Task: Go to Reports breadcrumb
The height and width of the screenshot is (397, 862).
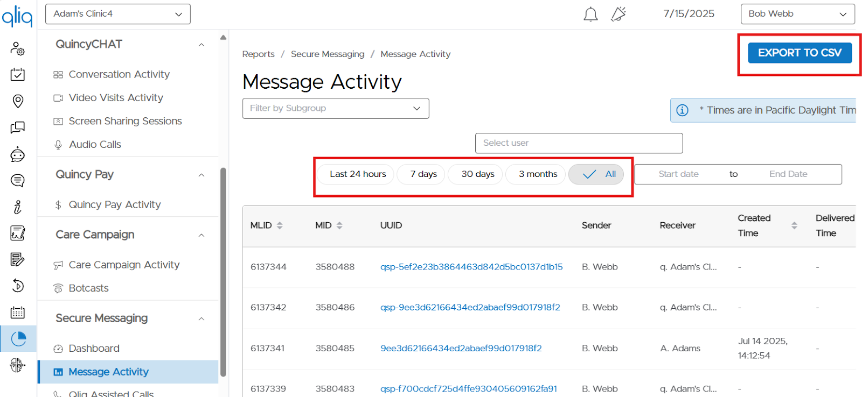Action: coord(258,54)
